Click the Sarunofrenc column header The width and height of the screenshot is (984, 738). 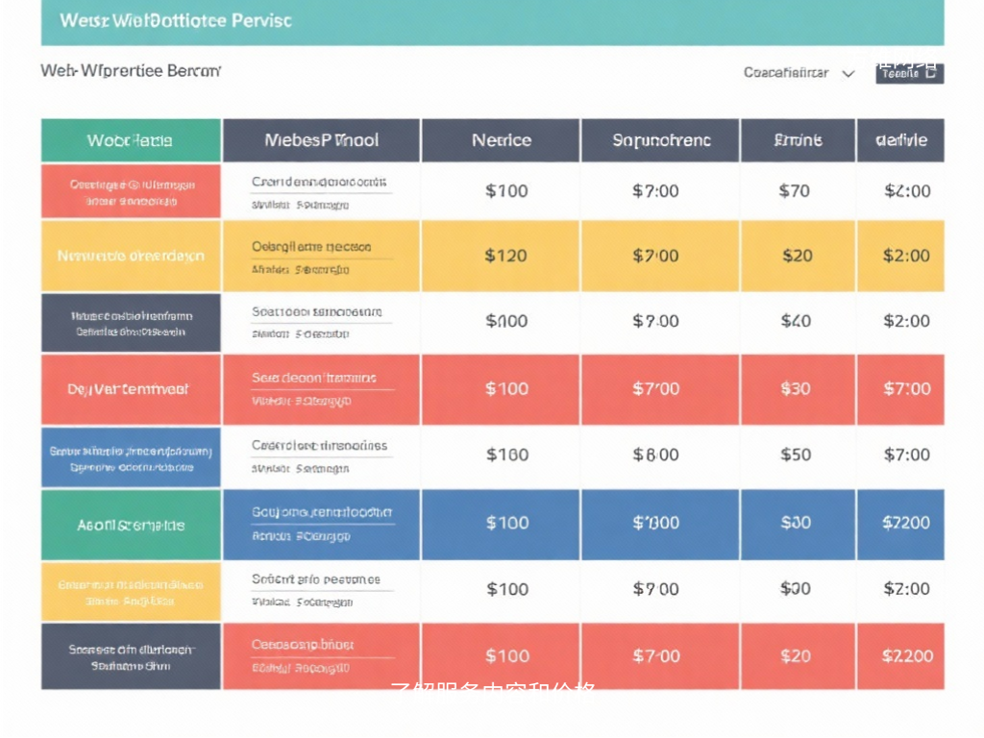660,140
